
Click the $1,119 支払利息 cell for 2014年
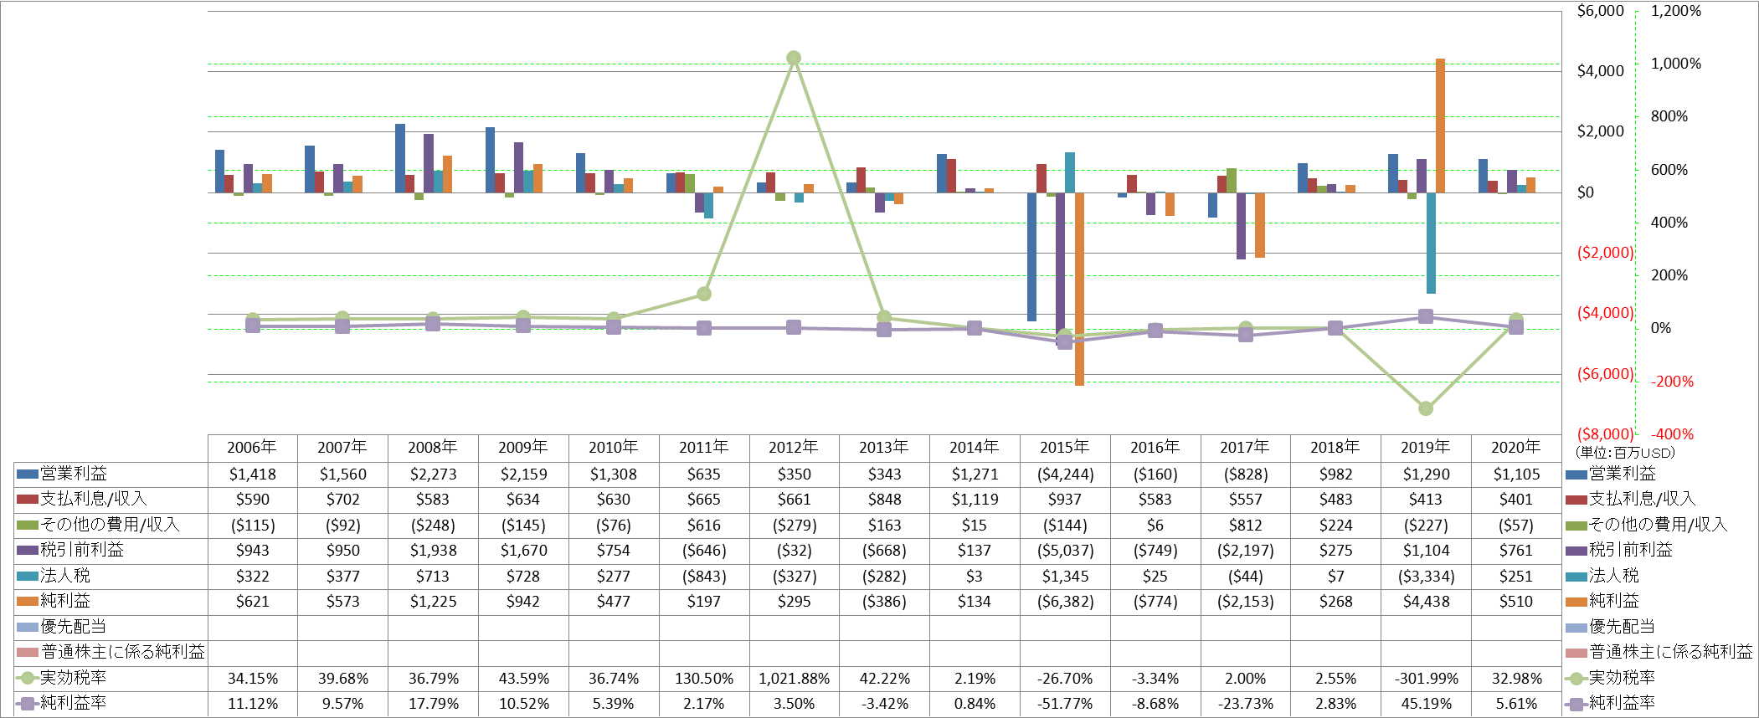[975, 500]
